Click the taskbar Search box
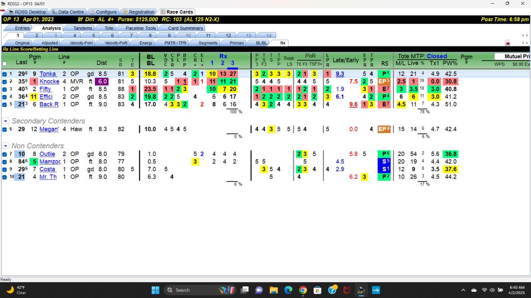 [200, 290]
